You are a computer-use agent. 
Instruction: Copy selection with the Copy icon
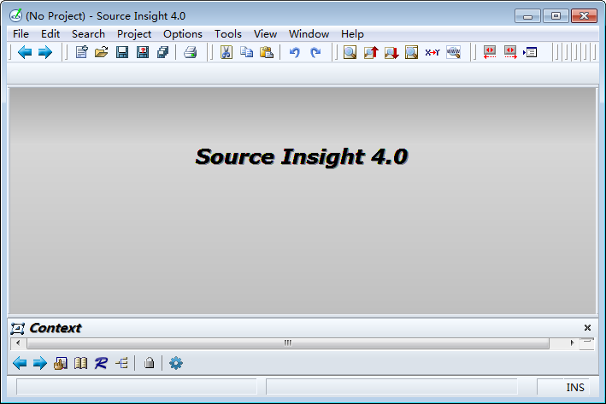tap(246, 52)
